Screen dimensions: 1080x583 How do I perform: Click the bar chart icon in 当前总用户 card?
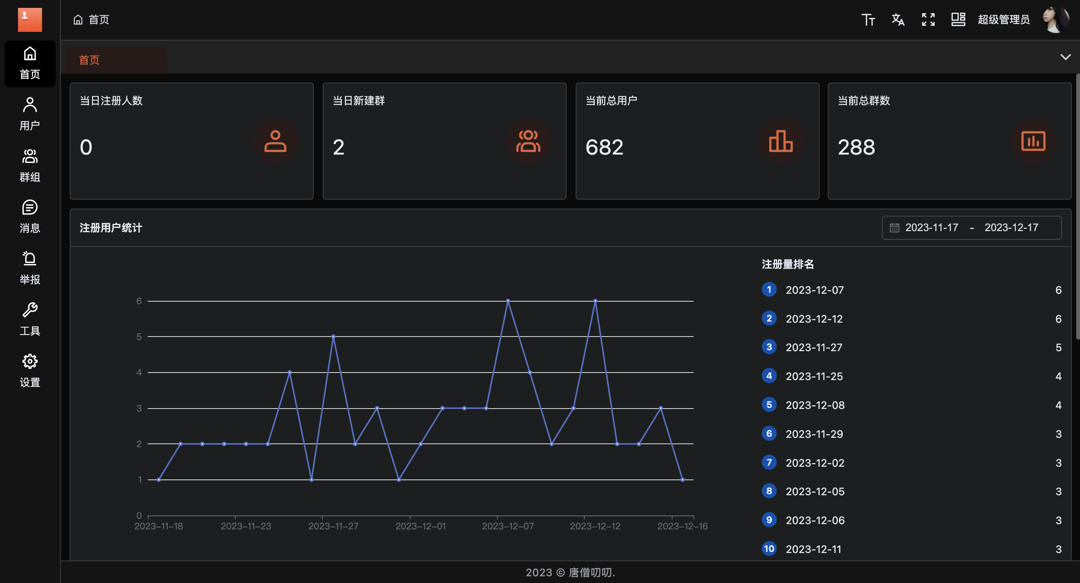tap(781, 141)
